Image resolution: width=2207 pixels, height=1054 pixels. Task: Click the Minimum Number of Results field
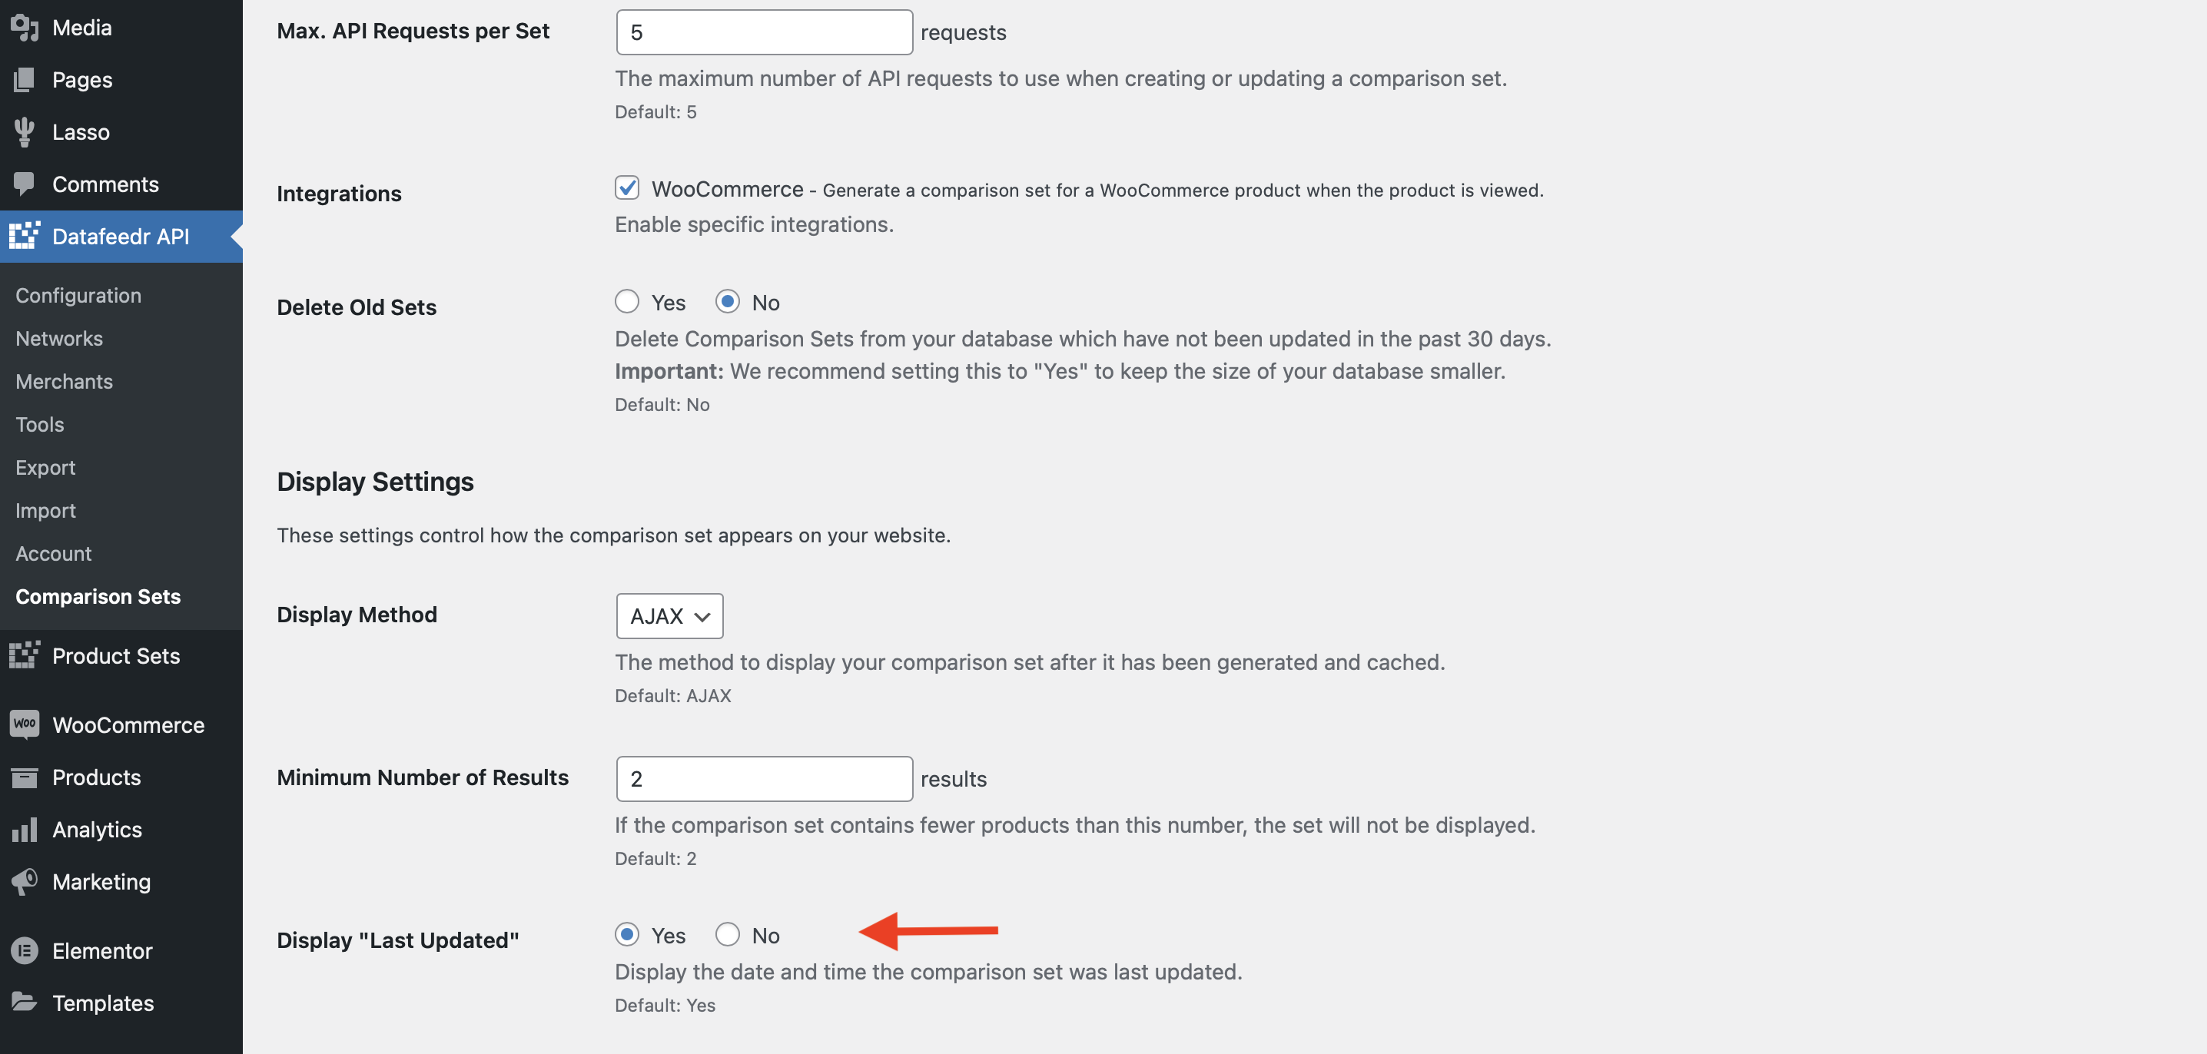click(764, 778)
